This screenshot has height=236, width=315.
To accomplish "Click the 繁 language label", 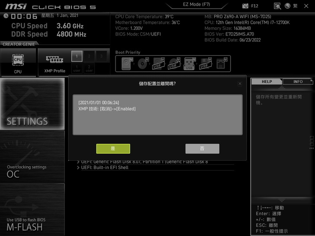I will [x=295, y=6].
